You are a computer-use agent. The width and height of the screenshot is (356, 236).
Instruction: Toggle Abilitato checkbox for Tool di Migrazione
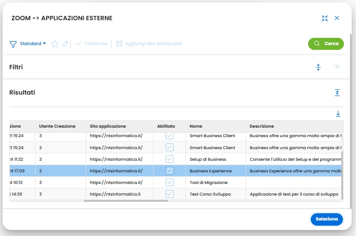[170, 182]
